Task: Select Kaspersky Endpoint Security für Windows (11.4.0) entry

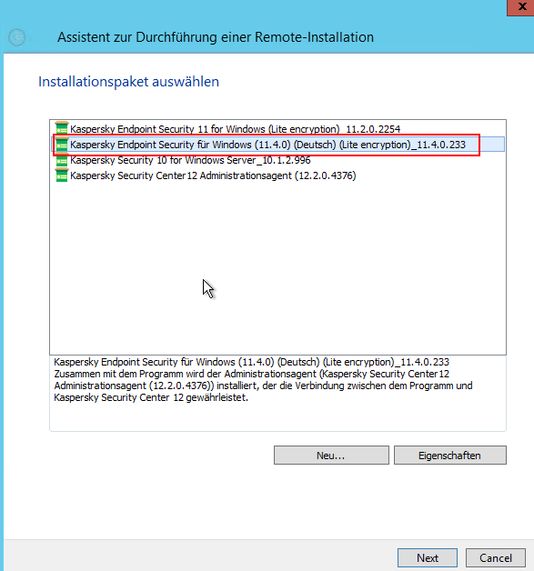Action: click(267, 145)
